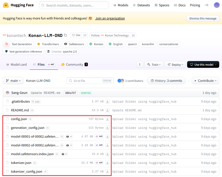Click the Text Generation tag

[x=18, y=44]
